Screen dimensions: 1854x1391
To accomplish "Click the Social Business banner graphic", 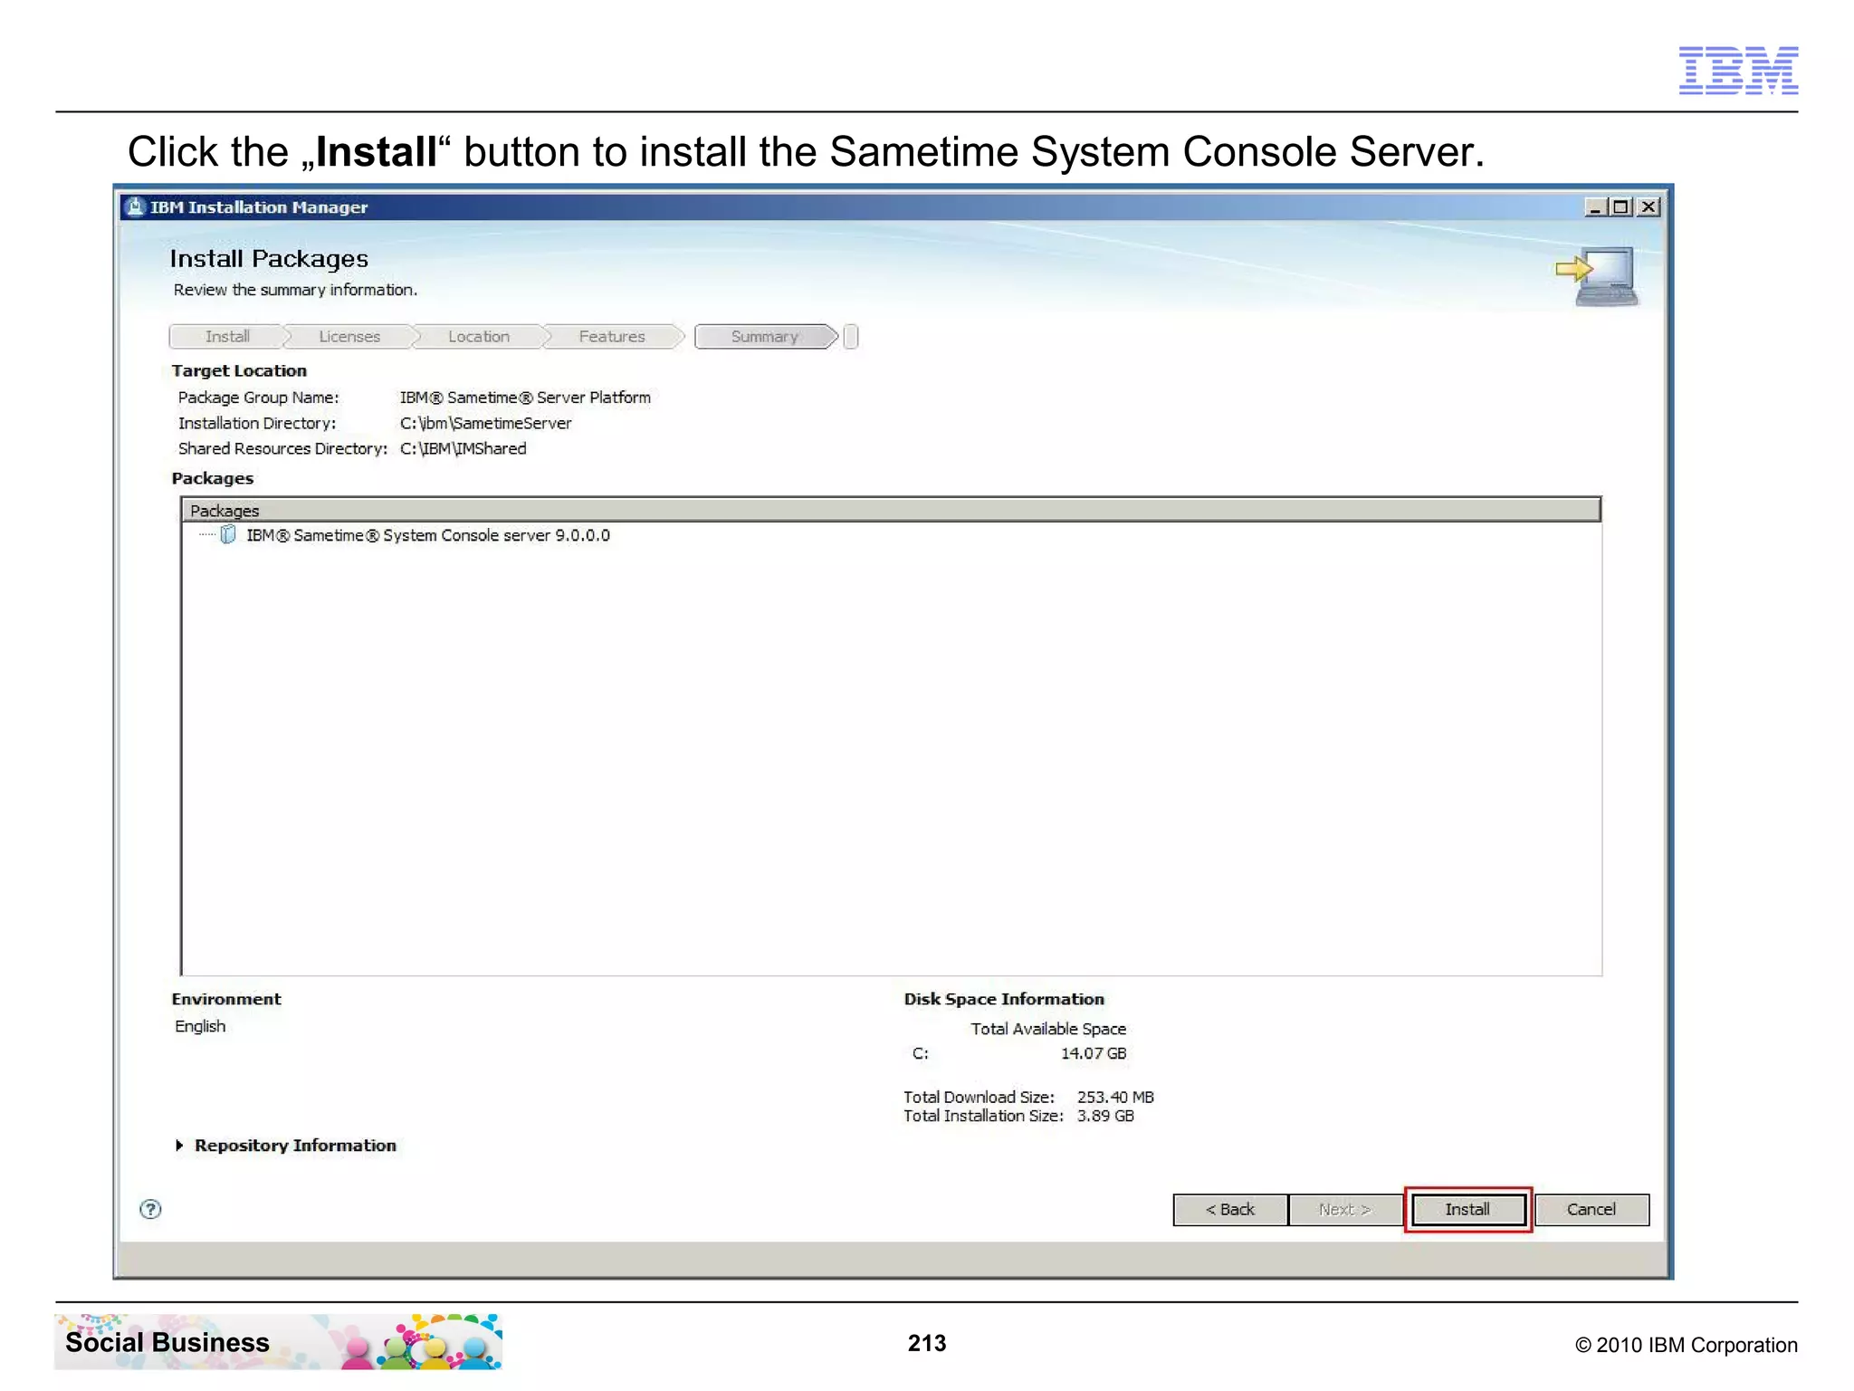I will point(278,1341).
